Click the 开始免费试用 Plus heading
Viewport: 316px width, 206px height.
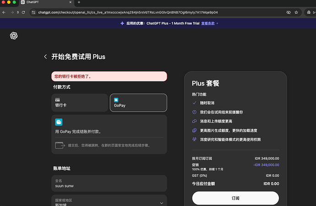pos(78,57)
